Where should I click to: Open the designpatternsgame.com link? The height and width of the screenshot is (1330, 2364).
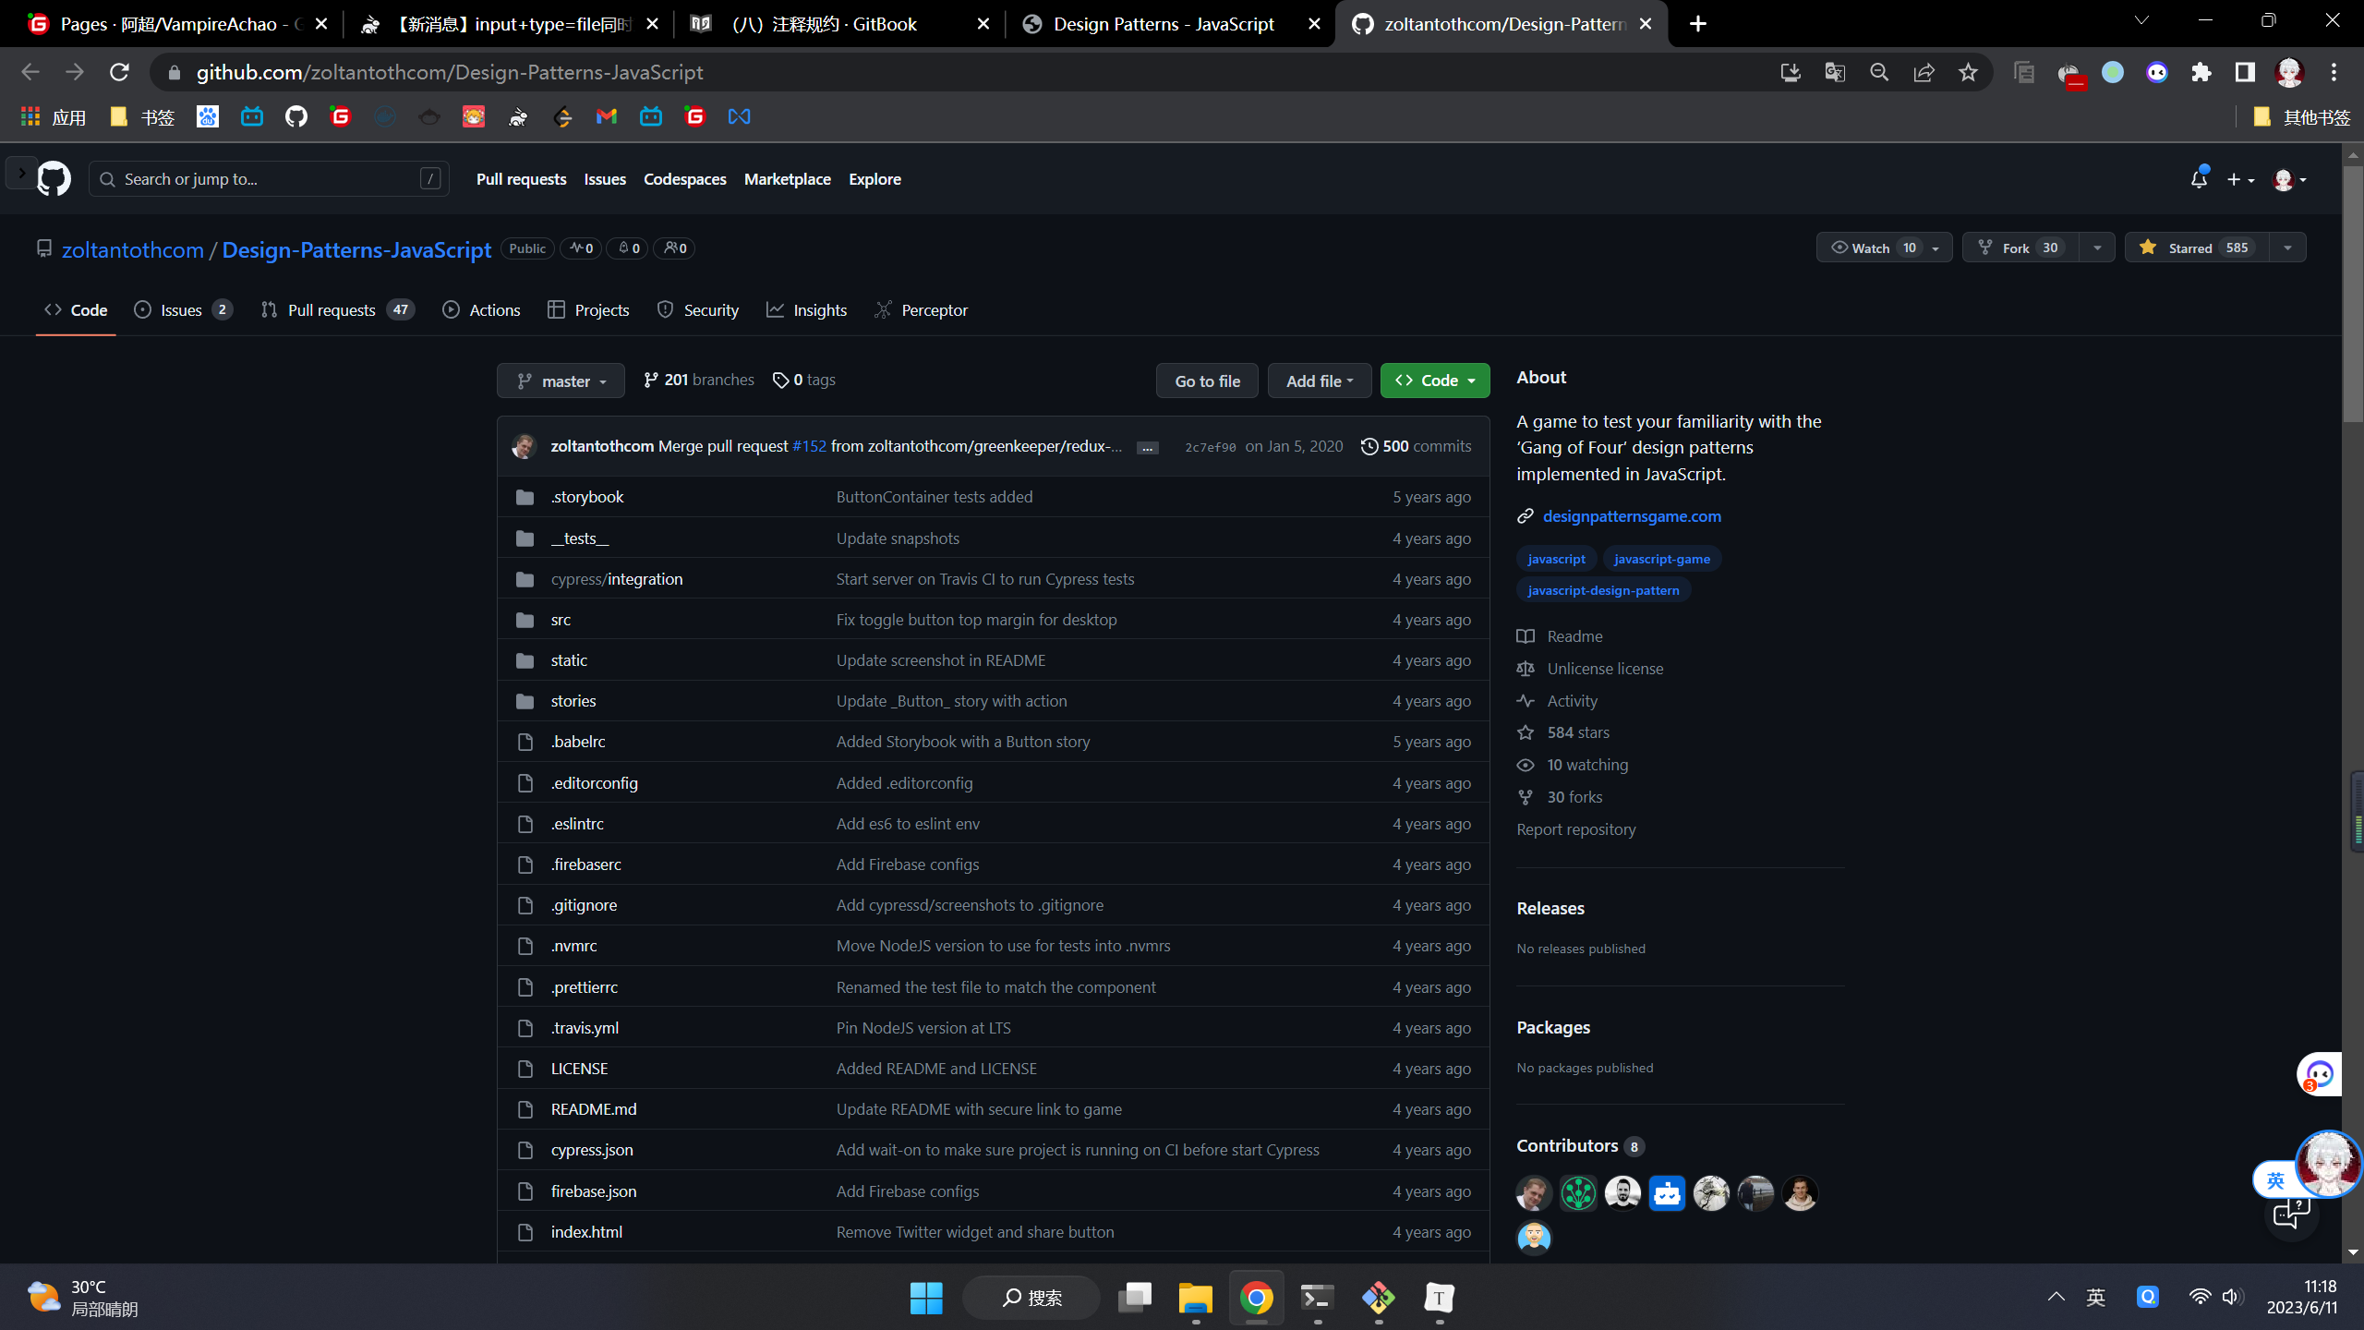[1632, 516]
